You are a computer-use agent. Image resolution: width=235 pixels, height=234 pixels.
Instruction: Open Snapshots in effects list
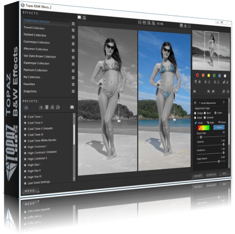[30, 91]
